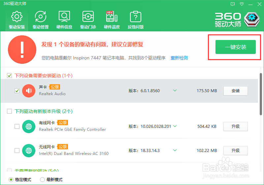The width and height of the screenshot is (264, 185).
Task: Open the title bar dropdown menu icon
Action: pyautogui.click(x=242, y=4)
